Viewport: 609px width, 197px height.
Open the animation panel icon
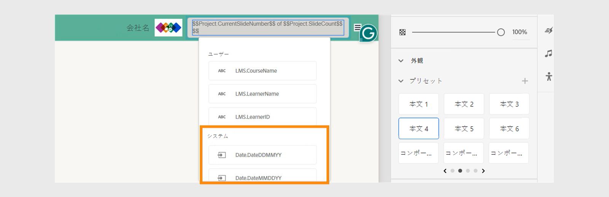tap(548, 30)
